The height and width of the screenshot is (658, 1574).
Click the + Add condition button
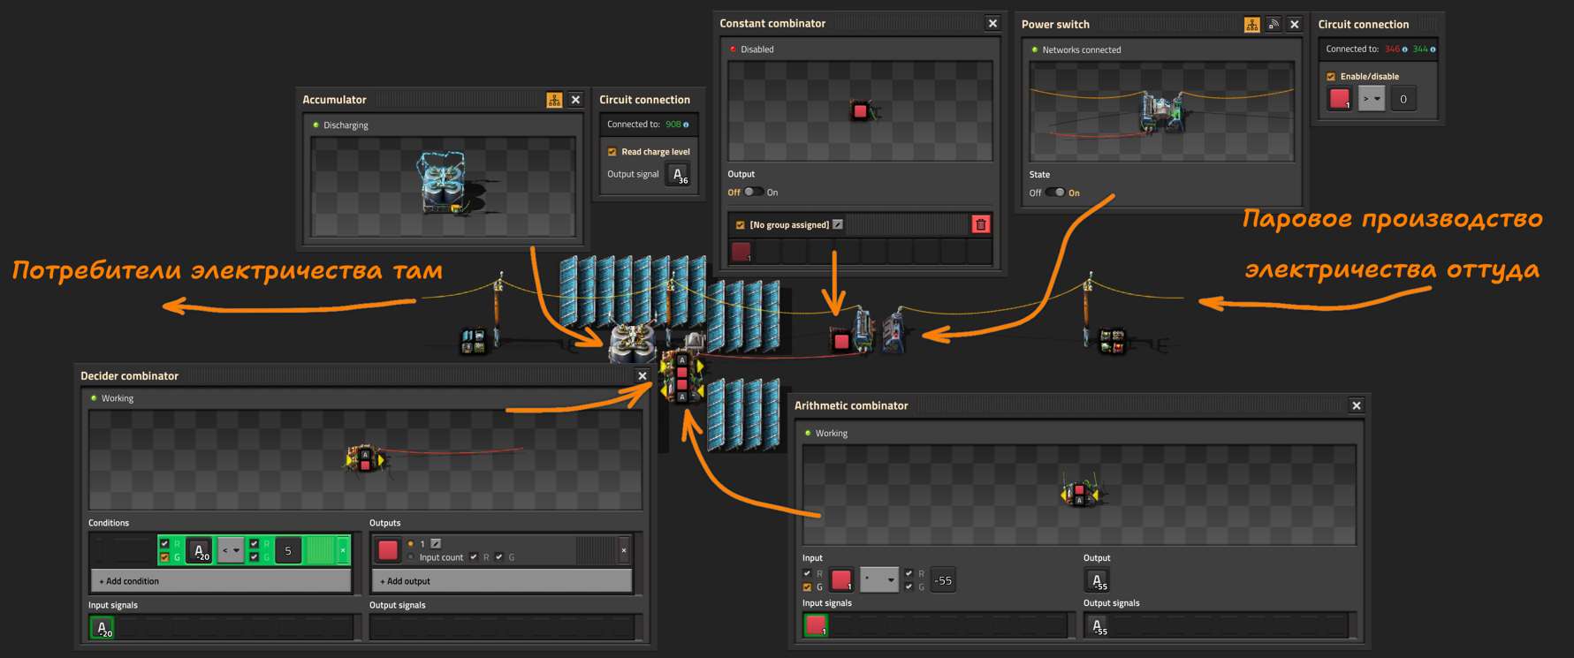click(x=221, y=581)
